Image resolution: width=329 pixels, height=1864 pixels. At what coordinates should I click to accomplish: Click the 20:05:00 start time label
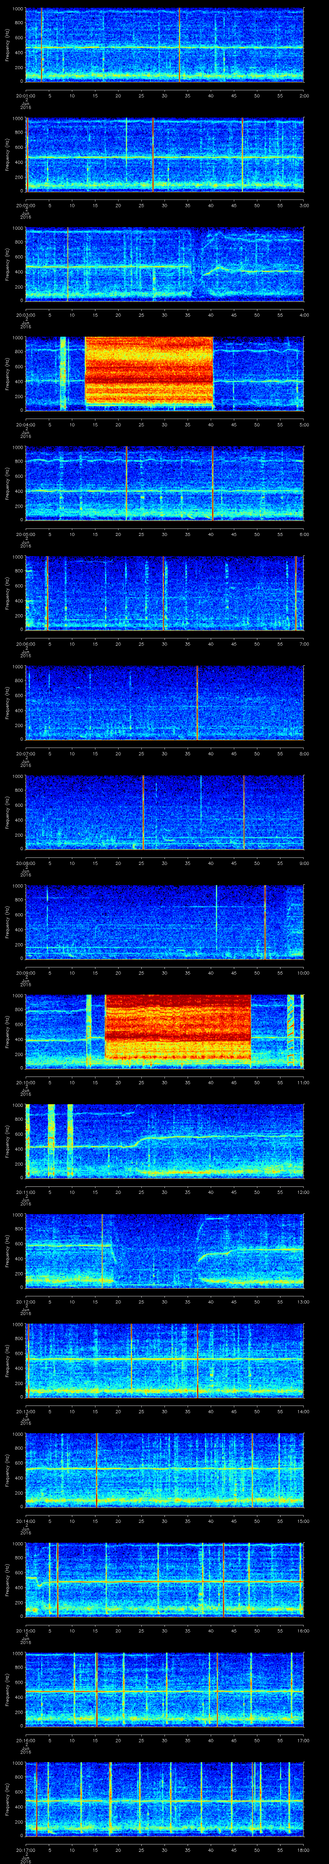(x=25, y=534)
